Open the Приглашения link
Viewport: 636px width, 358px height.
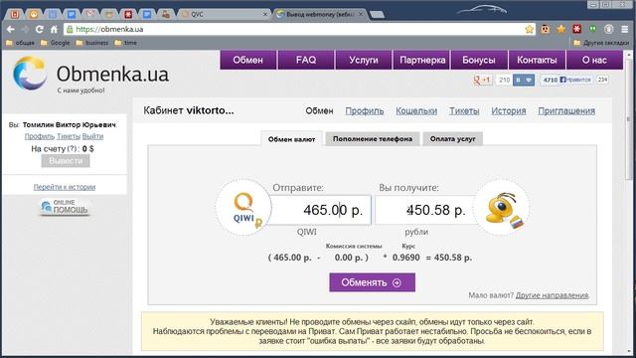(566, 110)
